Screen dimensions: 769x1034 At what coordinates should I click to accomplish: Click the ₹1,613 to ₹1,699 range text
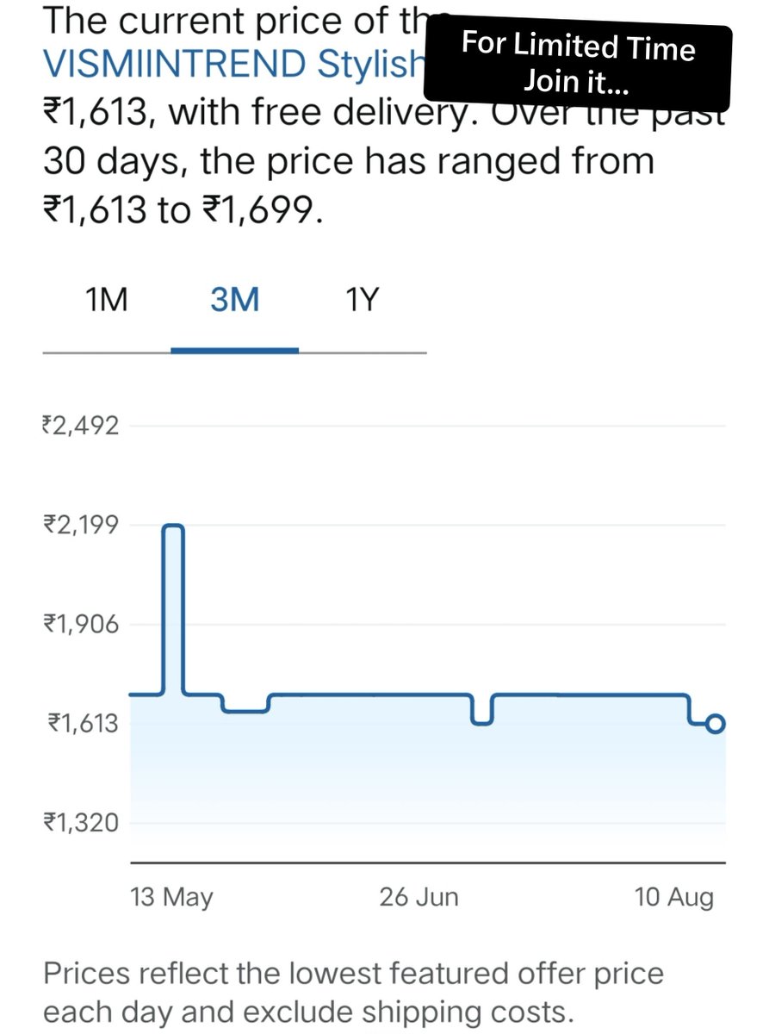183,208
